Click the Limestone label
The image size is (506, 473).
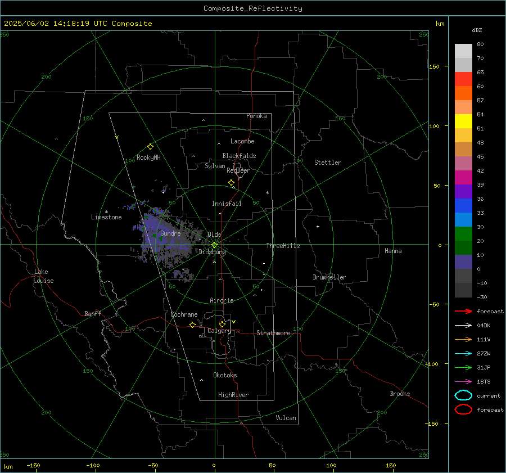[106, 217]
